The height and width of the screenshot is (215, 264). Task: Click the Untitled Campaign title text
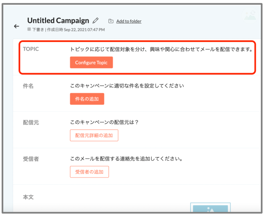(58, 21)
